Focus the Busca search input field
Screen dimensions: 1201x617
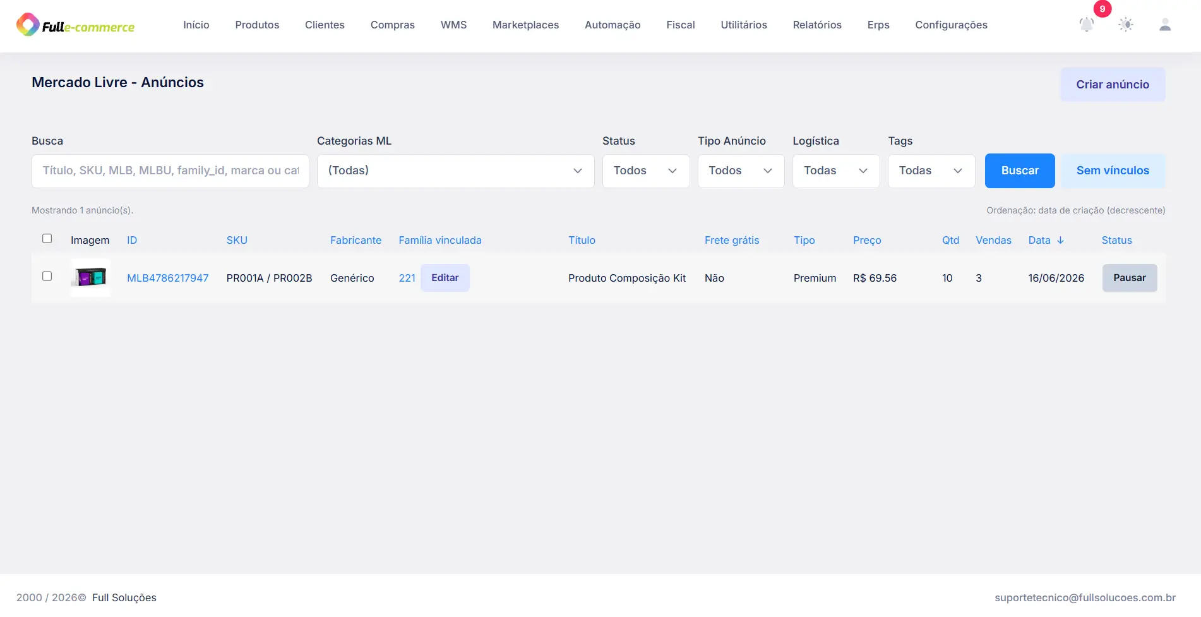pyautogui.click(x=170, y=171)
